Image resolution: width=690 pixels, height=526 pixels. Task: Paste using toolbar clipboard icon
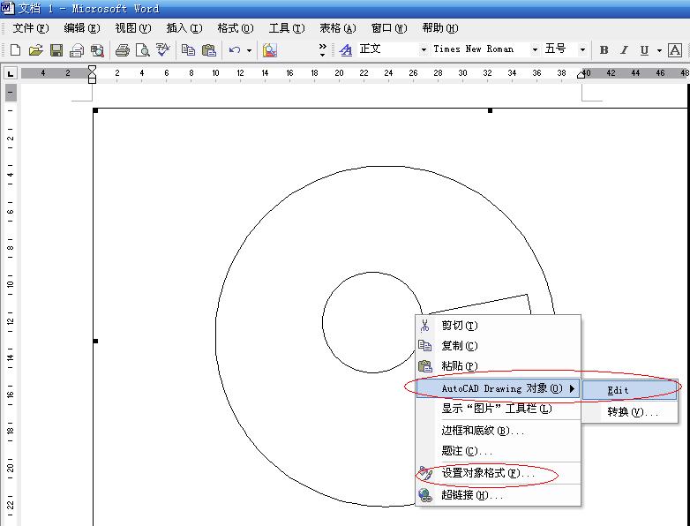(x=209, y=49)
